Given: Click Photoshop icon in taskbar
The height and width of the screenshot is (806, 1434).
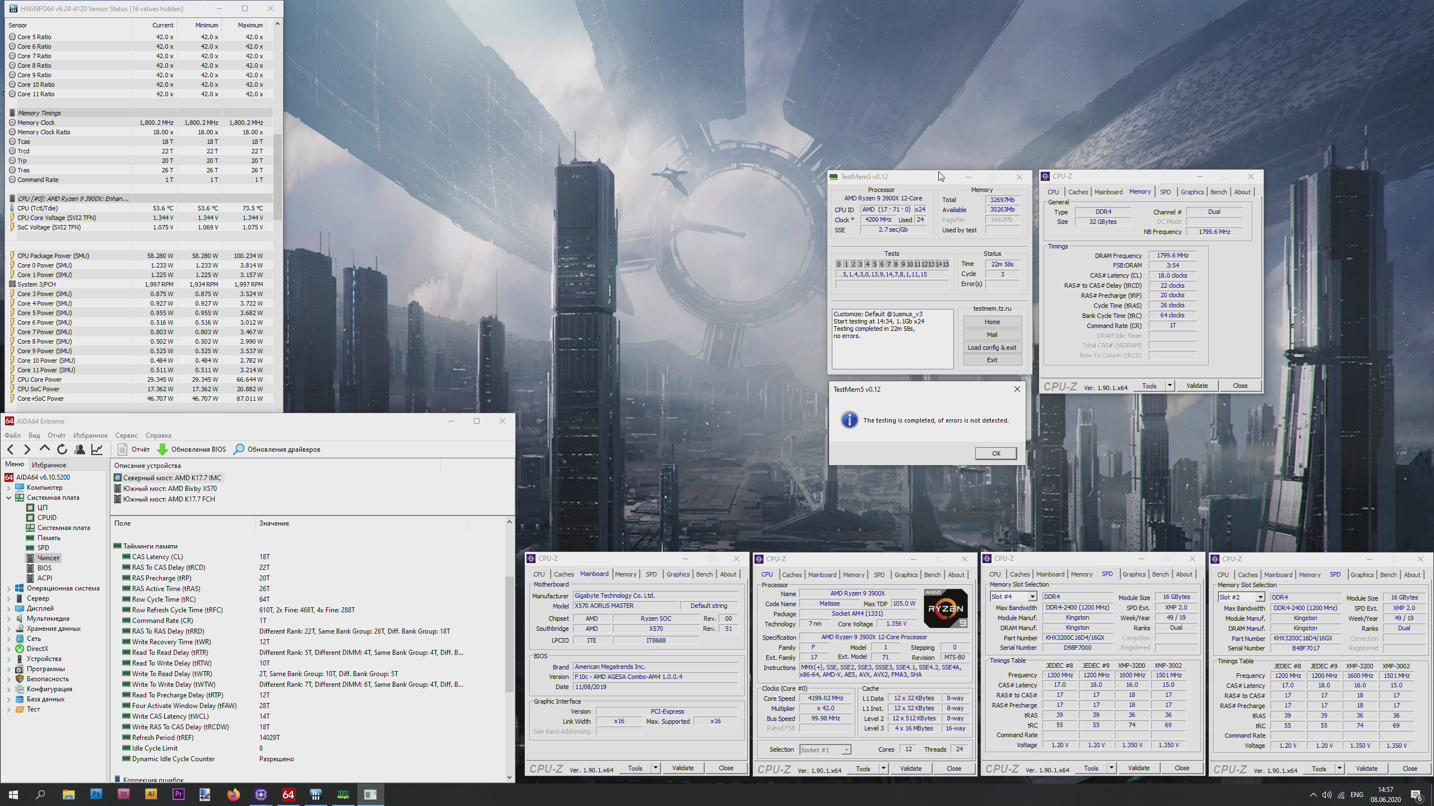Looking at the screenshot, I should coord(96,794).
